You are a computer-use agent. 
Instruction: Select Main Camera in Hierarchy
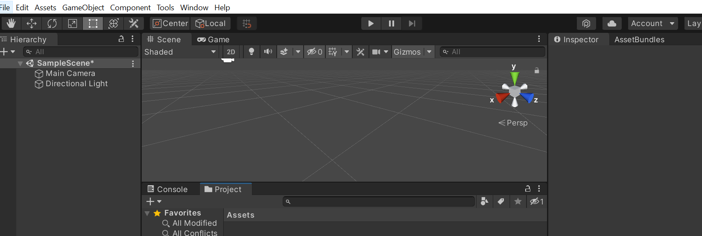click(x=70, y=73)
